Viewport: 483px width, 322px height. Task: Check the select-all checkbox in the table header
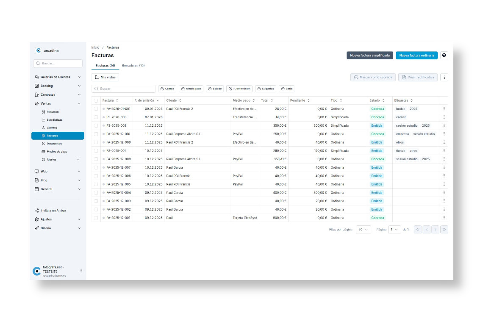[x=96, y=100]
